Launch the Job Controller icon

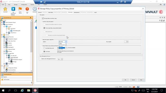point(13,9)
